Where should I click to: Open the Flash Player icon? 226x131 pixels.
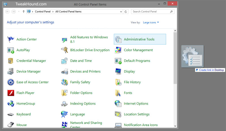point(11,93)
